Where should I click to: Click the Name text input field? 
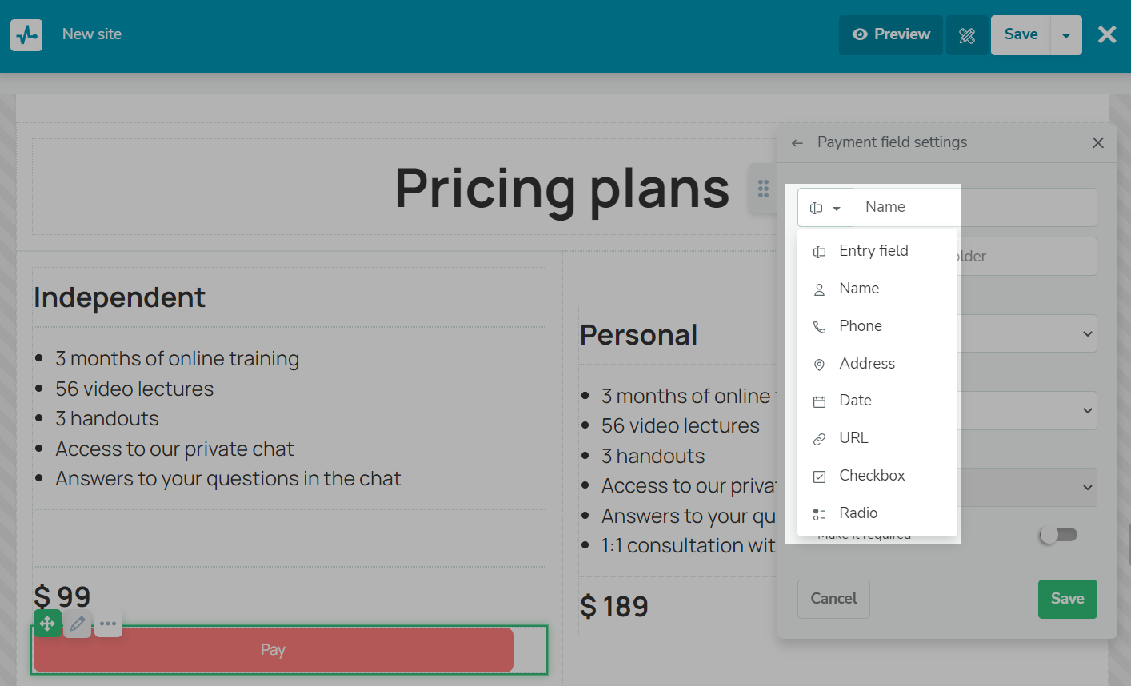coord(975,208)
